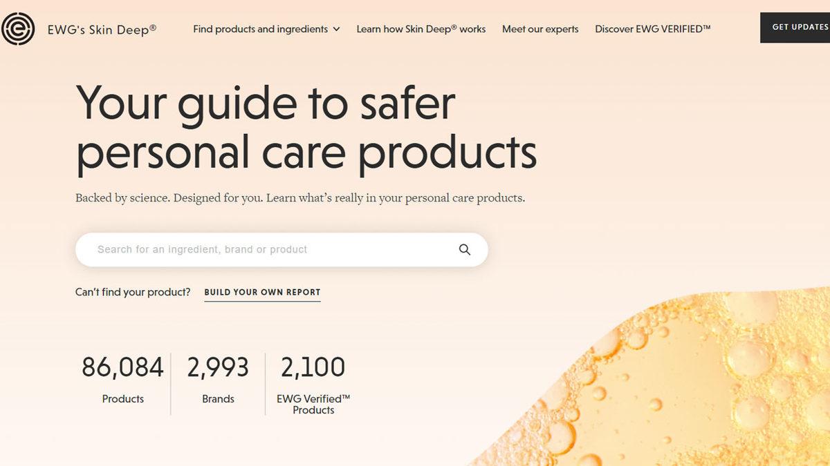Expand the chevron beside Find products
This screenshot has height=466, width=830.
pos(337,29)
